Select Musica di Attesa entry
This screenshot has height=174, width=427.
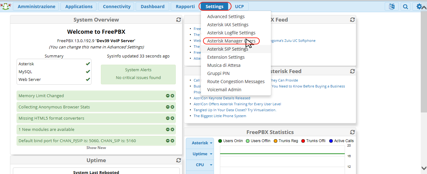tap(236, 65)
